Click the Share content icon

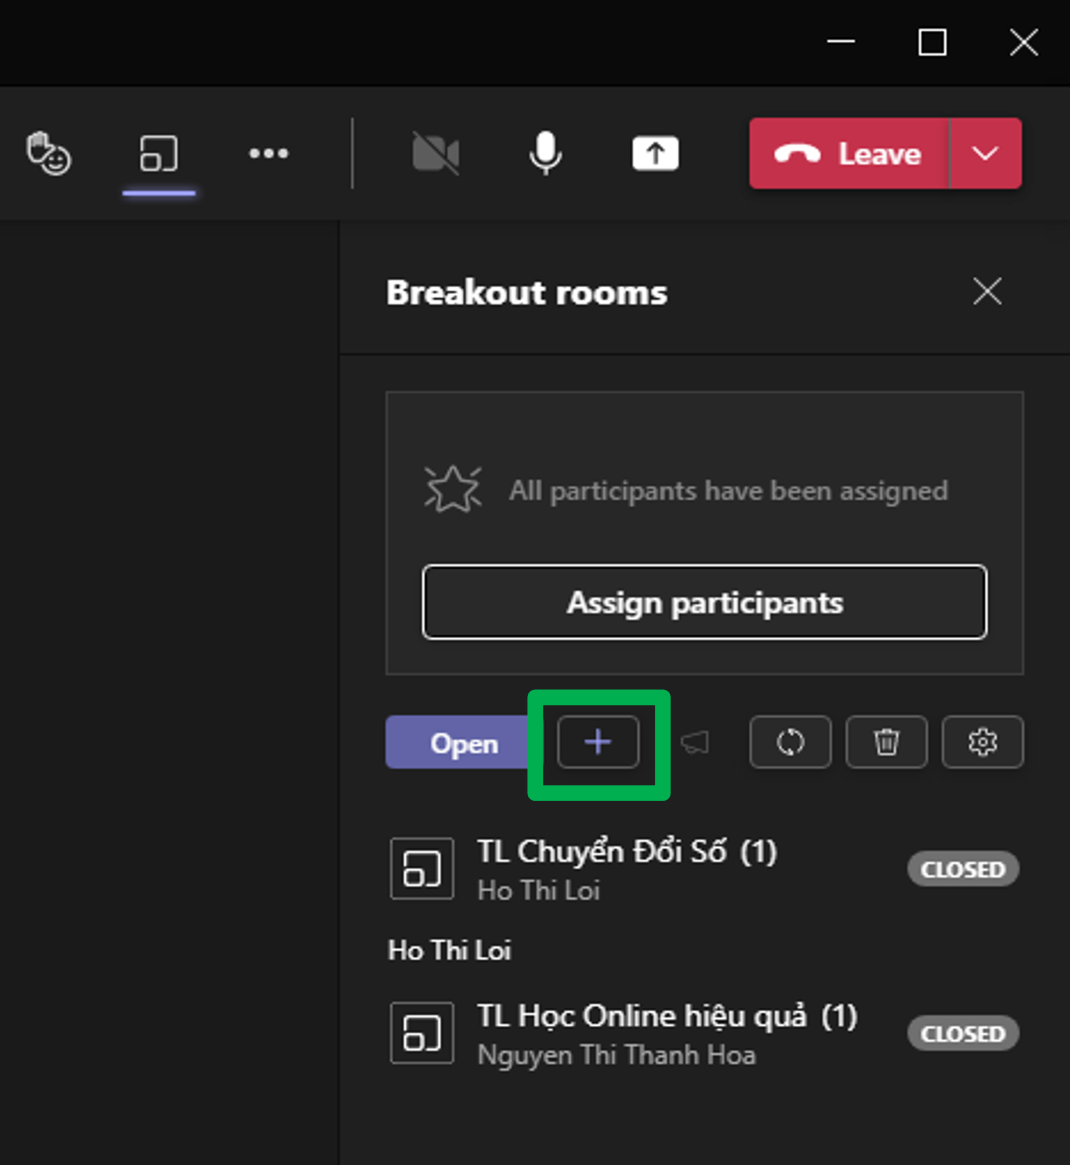click(x=655, y=154)
